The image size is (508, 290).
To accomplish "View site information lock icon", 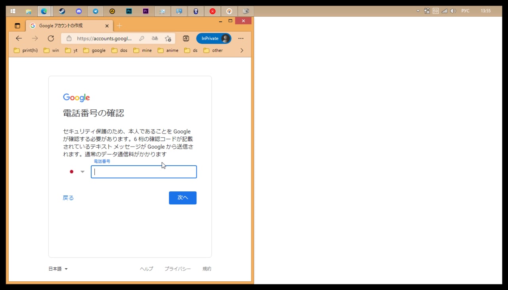I will click(x=69, y=38).
